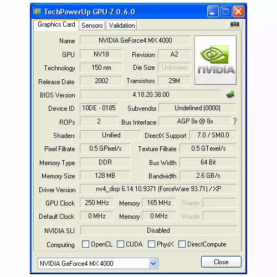Click the BIOS save chip icon
This screenshot has height=277, width=277.
pyautogui.click(x=230, y=95)
